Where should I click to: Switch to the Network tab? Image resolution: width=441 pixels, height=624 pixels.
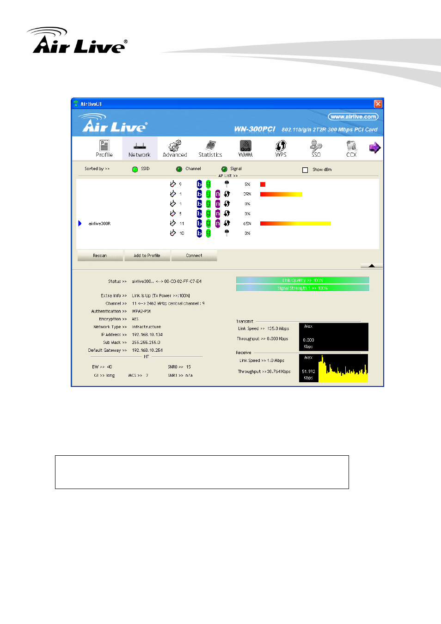(x=140, y=148)
